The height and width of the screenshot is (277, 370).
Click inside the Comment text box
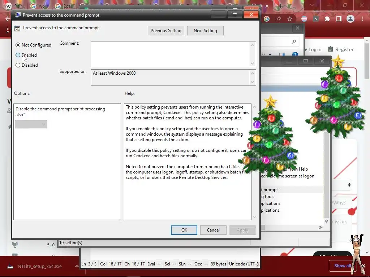tap(171, 54)
